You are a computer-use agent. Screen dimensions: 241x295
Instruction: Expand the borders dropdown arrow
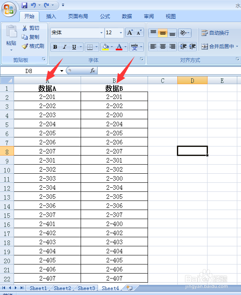point(96,47)
